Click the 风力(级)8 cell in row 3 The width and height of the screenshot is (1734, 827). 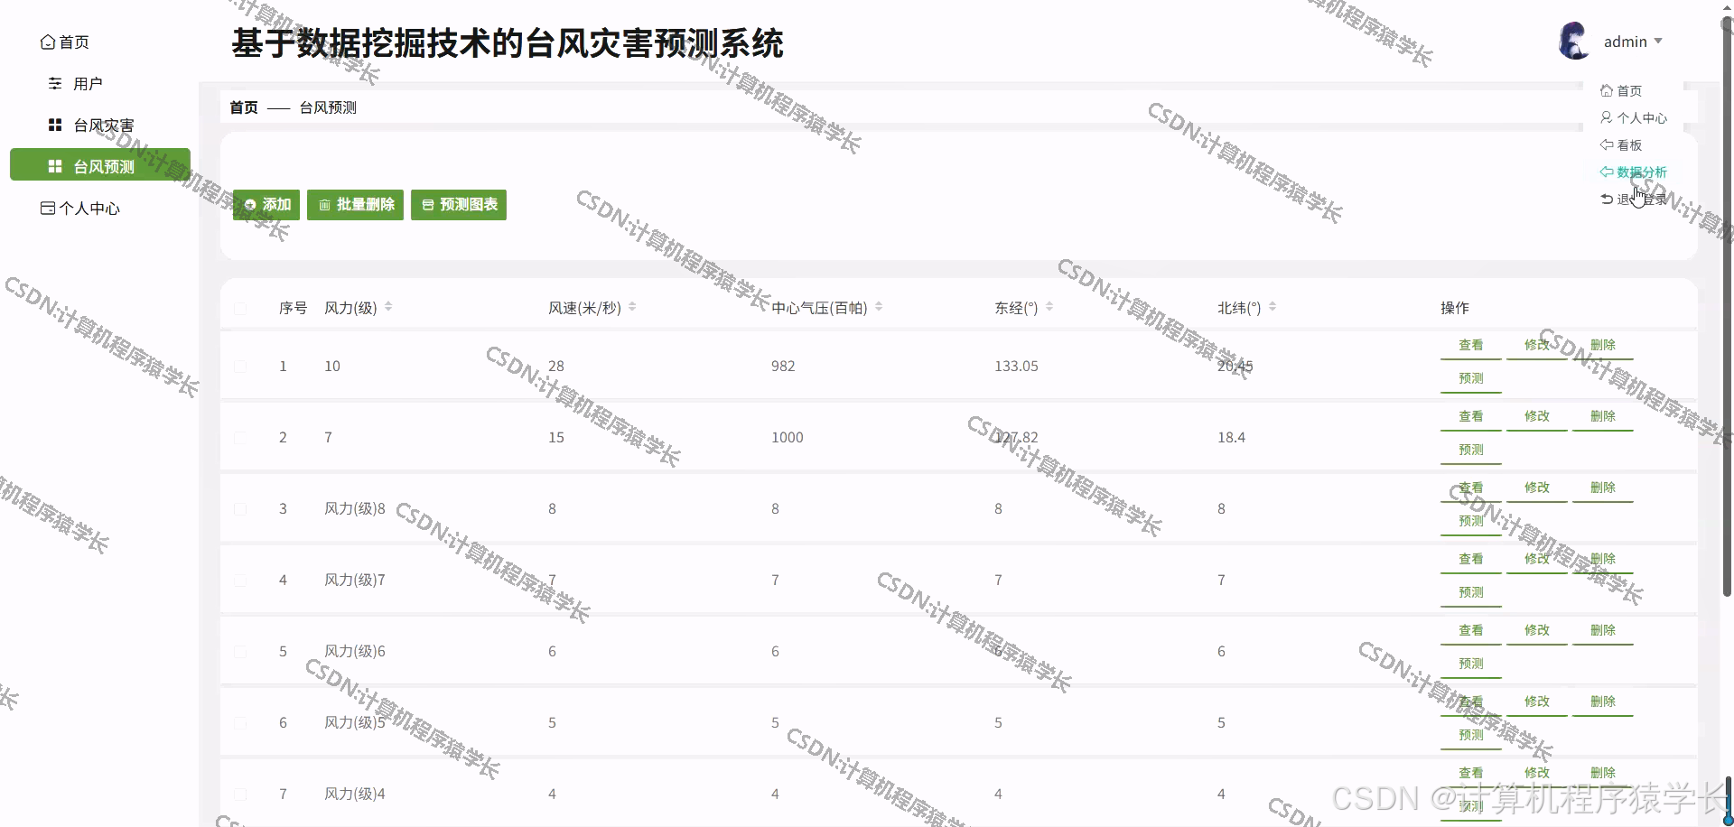pos(355,509)
